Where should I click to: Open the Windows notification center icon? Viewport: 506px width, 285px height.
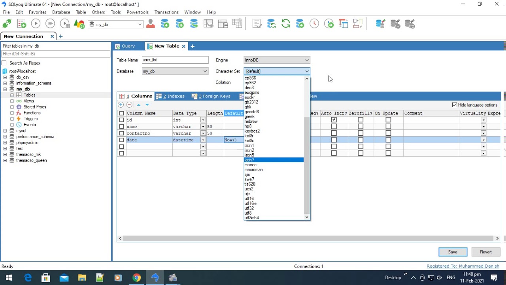(x=494, y=278)
